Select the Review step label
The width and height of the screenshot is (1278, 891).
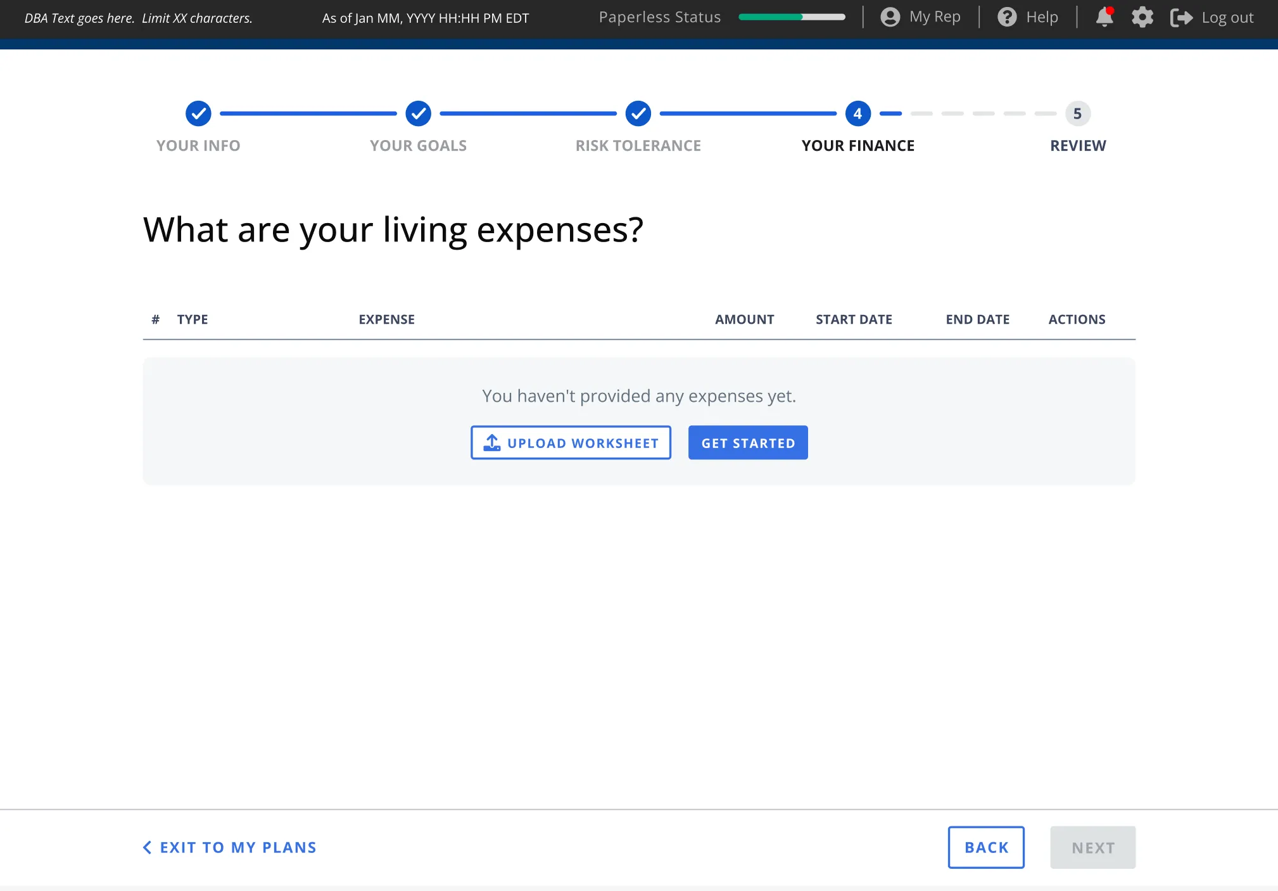pos(1078,146)
